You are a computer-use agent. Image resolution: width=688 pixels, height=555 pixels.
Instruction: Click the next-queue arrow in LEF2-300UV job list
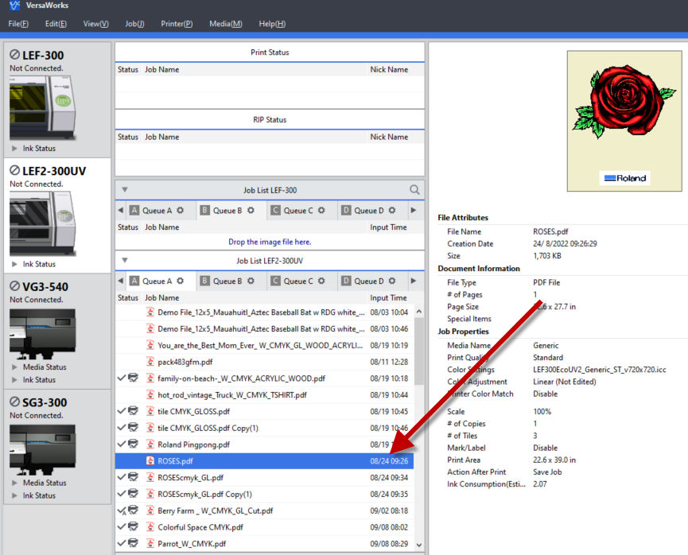[414, 281]
